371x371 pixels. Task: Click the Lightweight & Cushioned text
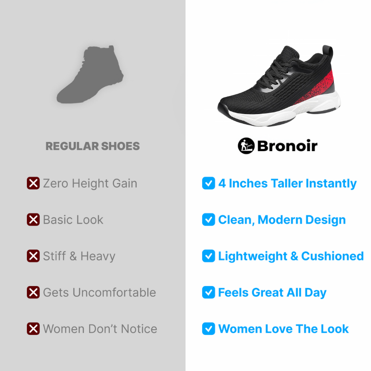tap(291, 256)
